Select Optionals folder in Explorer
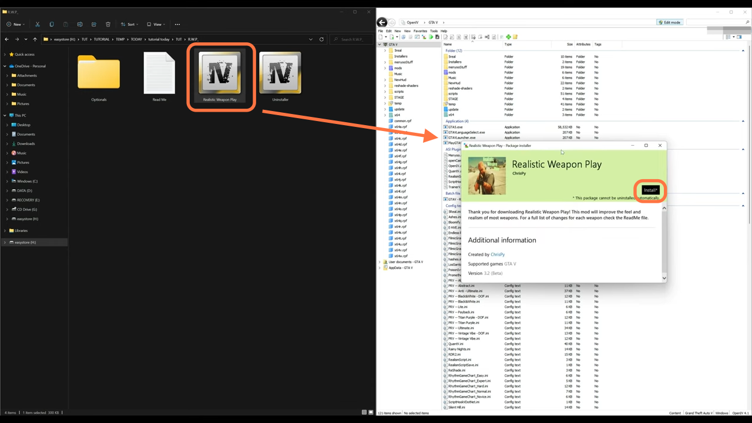Screen dimensions: 752x423 click(99, 78)
